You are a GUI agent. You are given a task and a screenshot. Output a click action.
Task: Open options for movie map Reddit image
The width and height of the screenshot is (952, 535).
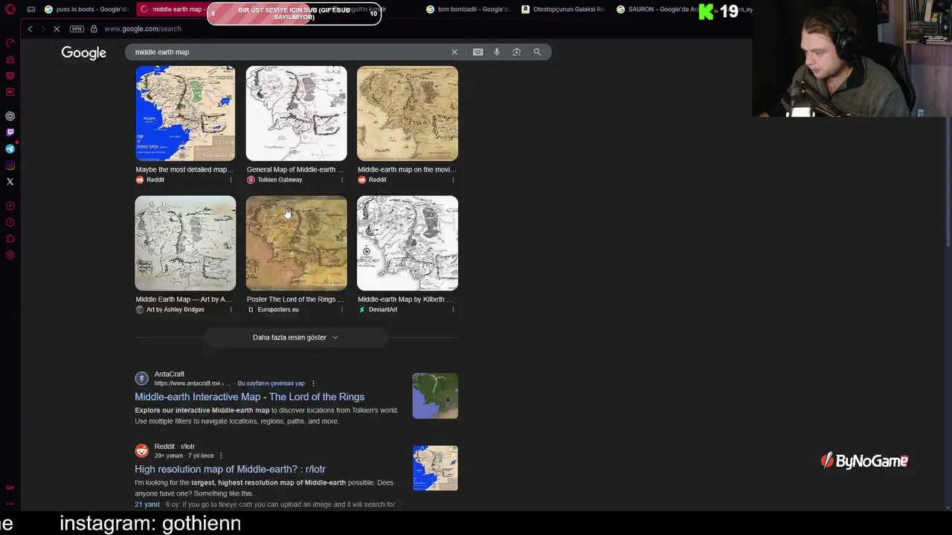452,180
